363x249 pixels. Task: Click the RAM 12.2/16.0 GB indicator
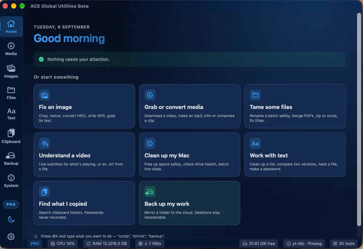click(107, 243)
